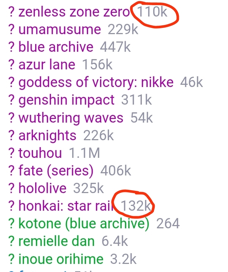Screen dimensions: 228x272
Task: Open wiki question mark beside arknights
Action: (11, 136)
